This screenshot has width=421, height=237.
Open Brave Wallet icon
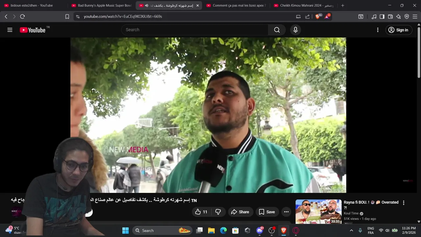[x=390, y=16]
